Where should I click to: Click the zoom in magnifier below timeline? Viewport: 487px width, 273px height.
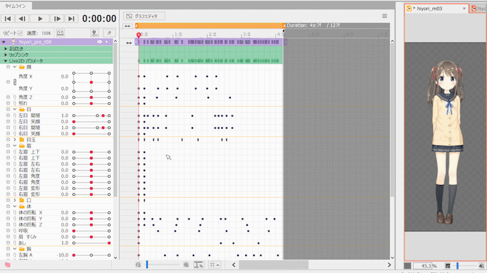pyautogui.click(x=186, y=265)
